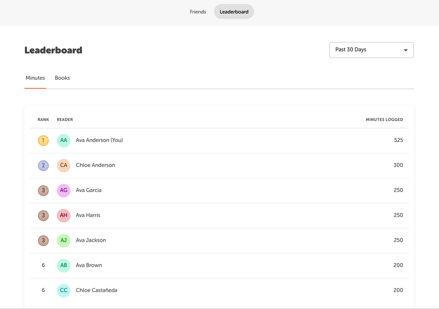Click Chloe Castañeda's 200 minutes value
The height and width of the screenshot is (309, 439).
tap(398, 290)
